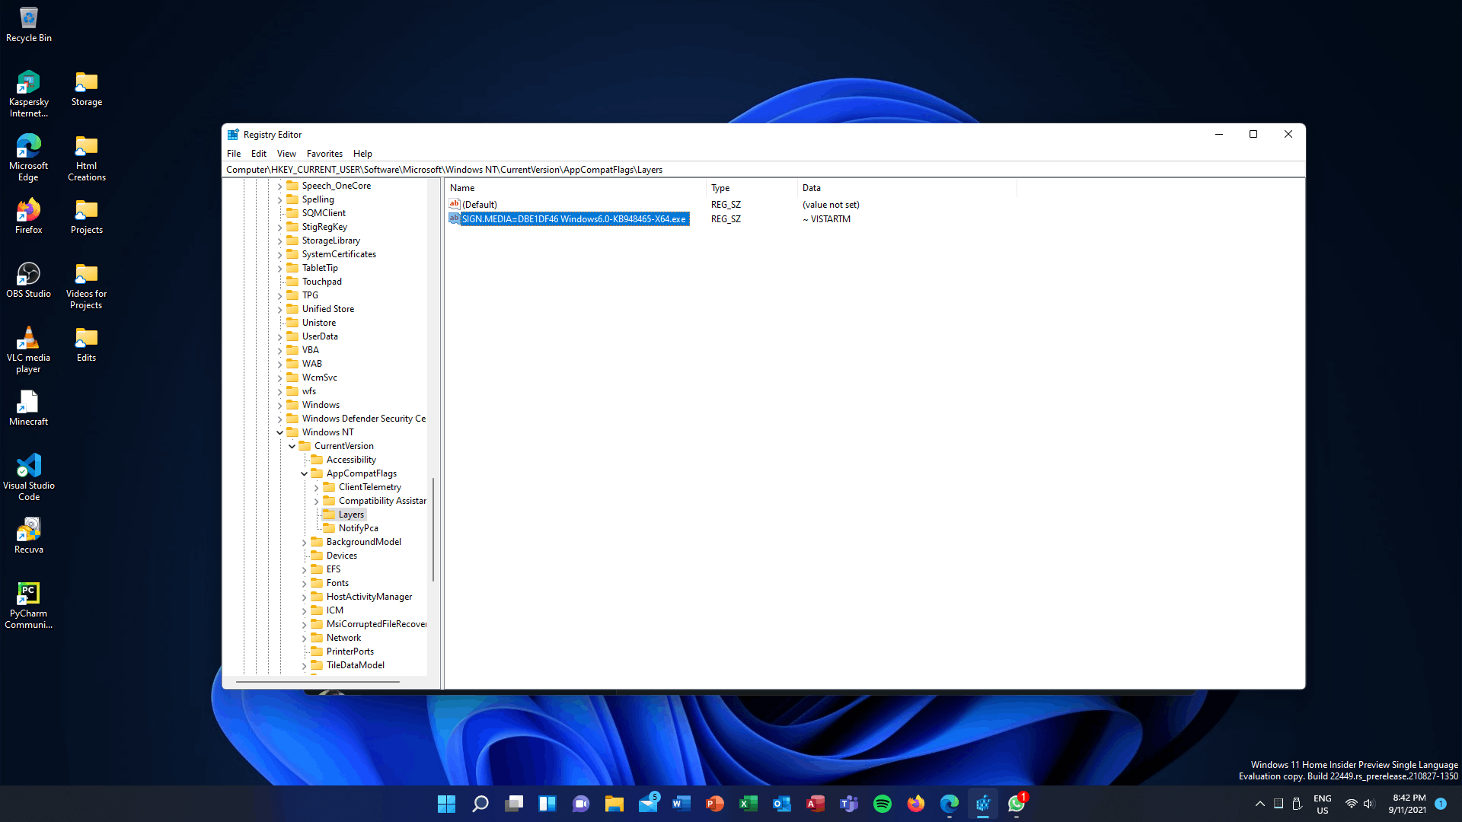Image resolution: width=1462 pixels, height=822 pixels.
Task: Expand the ClientTelemetry key
Action: (316, 487)
